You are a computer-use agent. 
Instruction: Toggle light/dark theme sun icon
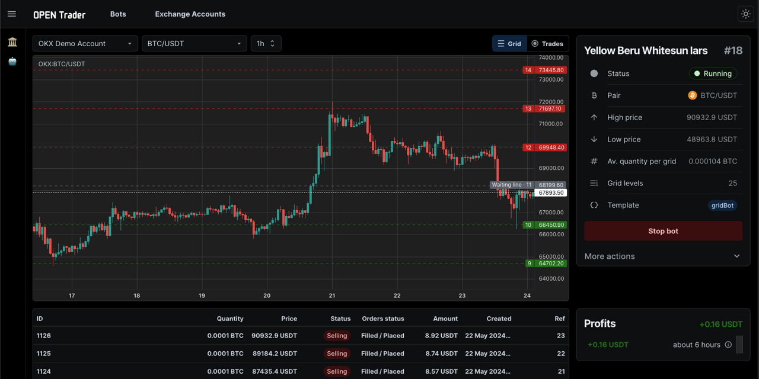click(745, 14)
